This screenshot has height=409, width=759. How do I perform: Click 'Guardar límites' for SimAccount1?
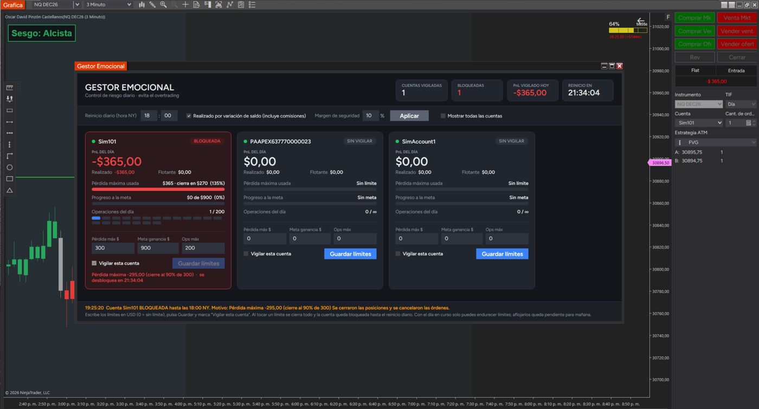point(502,254)
